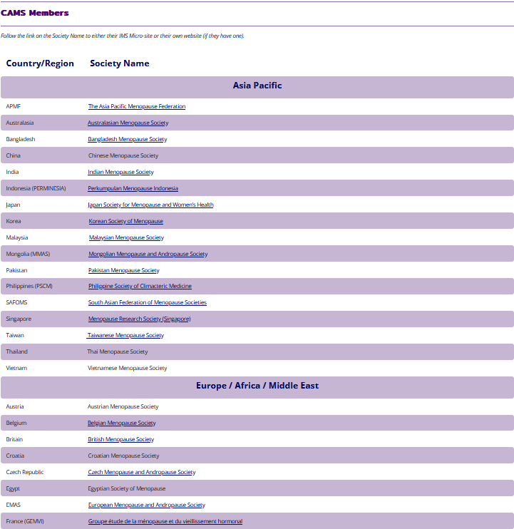Open Malaysian Menopause Society link
514x529 pixels.
click(126, 237)
